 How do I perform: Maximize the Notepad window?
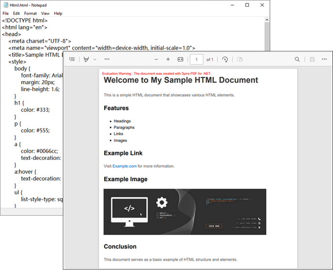247,5
